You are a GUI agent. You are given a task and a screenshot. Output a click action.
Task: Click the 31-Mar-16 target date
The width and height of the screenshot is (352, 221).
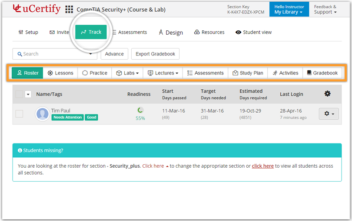212,111
